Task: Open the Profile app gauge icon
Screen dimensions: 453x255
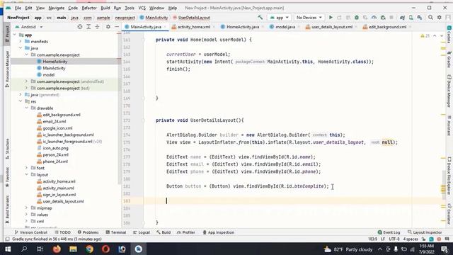Action: pos(374,17)
